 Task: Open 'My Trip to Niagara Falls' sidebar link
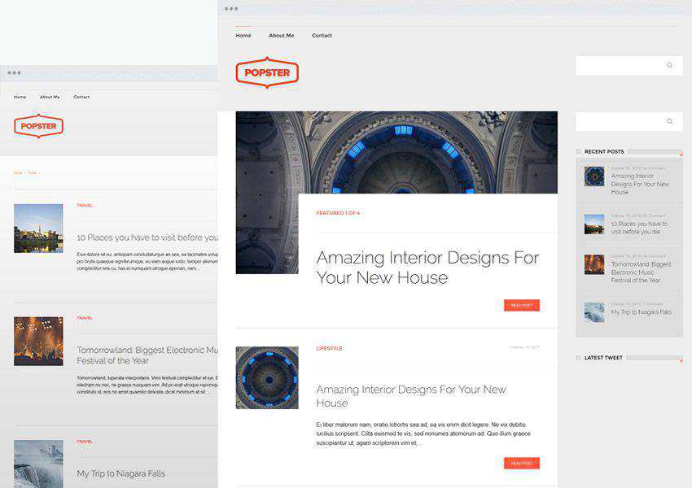641,312
